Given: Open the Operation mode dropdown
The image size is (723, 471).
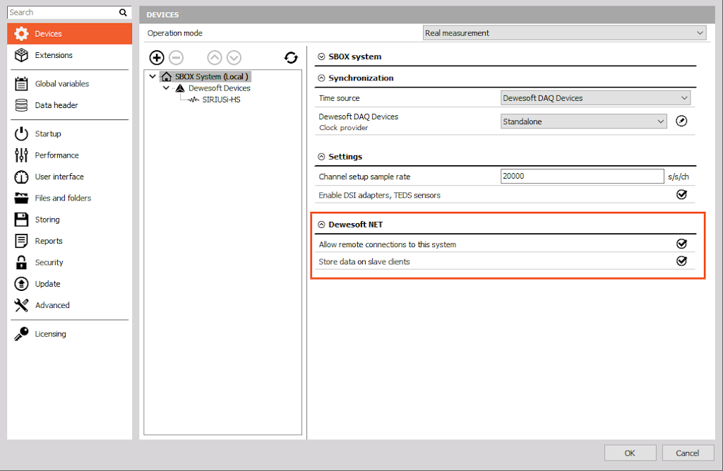Looking at the screenshot, I should 564,33.
